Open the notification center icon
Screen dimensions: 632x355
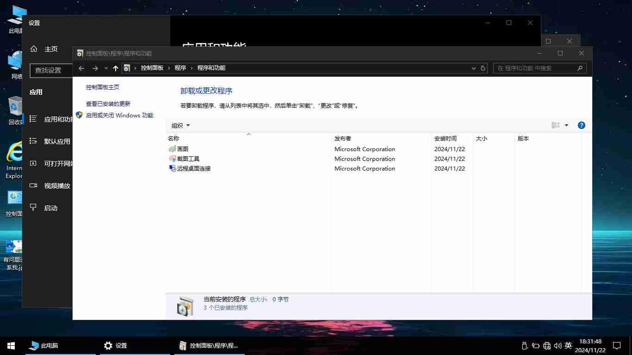(616, 345)
